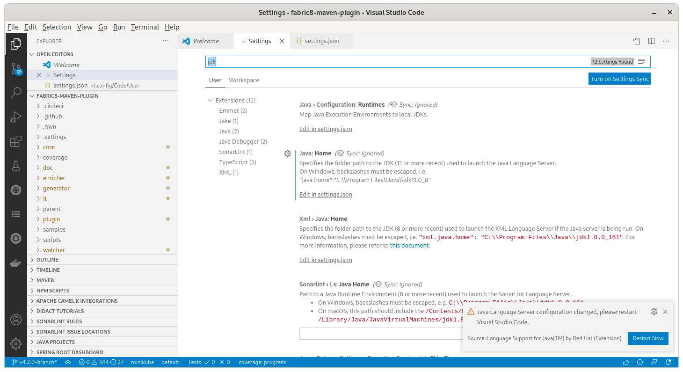The image size is (683, 372).
Task: Switch to the settings.json tab
Action: [321, 41]
